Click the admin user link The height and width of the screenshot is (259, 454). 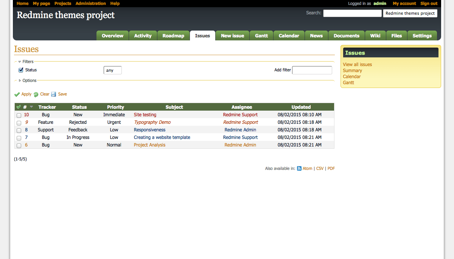pos(380,3)
